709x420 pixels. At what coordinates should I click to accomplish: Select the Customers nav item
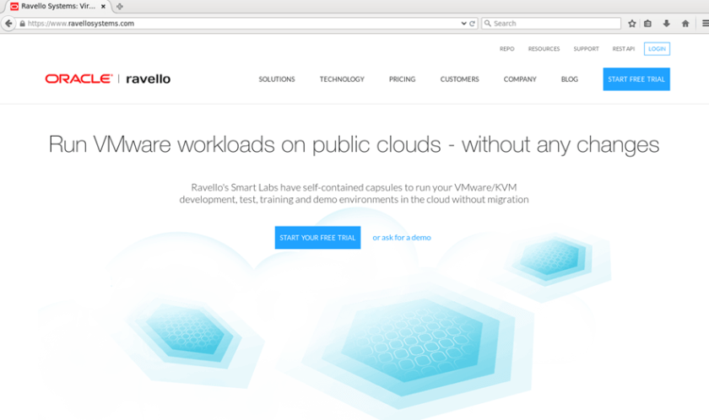click(x=459, y=79)
